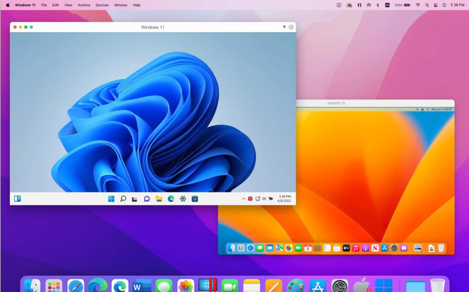Open Widgets in the Windows 11 taskbar
Image resolution: width=469 pixels, height=292 pixels.
[17, 198]
